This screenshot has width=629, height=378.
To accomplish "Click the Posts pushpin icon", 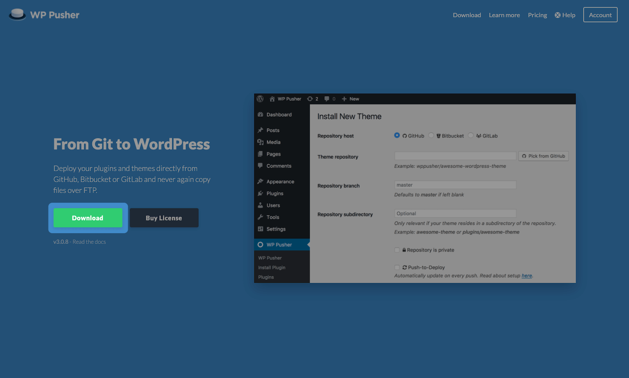I will click(260, 130).
